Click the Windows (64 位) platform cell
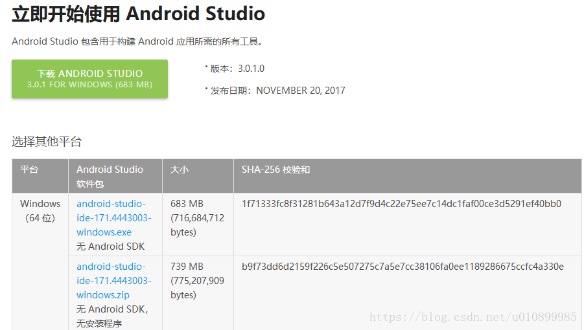 (40, 211)
